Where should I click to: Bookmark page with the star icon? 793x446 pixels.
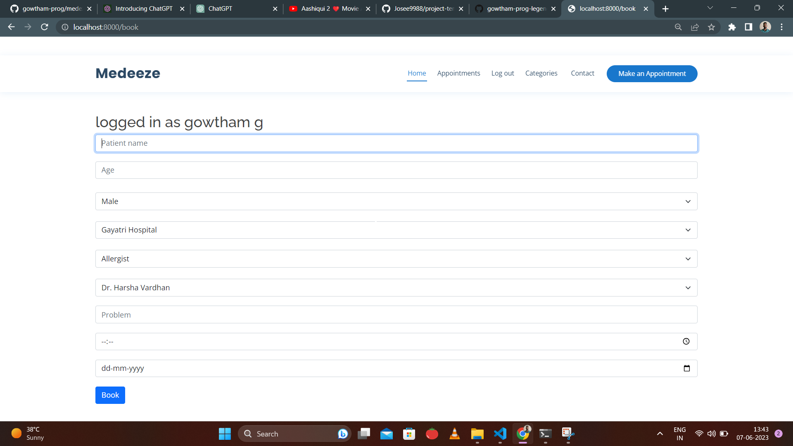711,27
